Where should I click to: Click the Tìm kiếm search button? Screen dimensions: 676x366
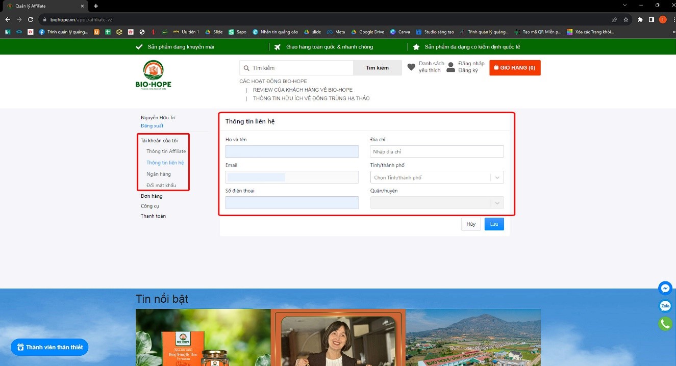(377, 68)
